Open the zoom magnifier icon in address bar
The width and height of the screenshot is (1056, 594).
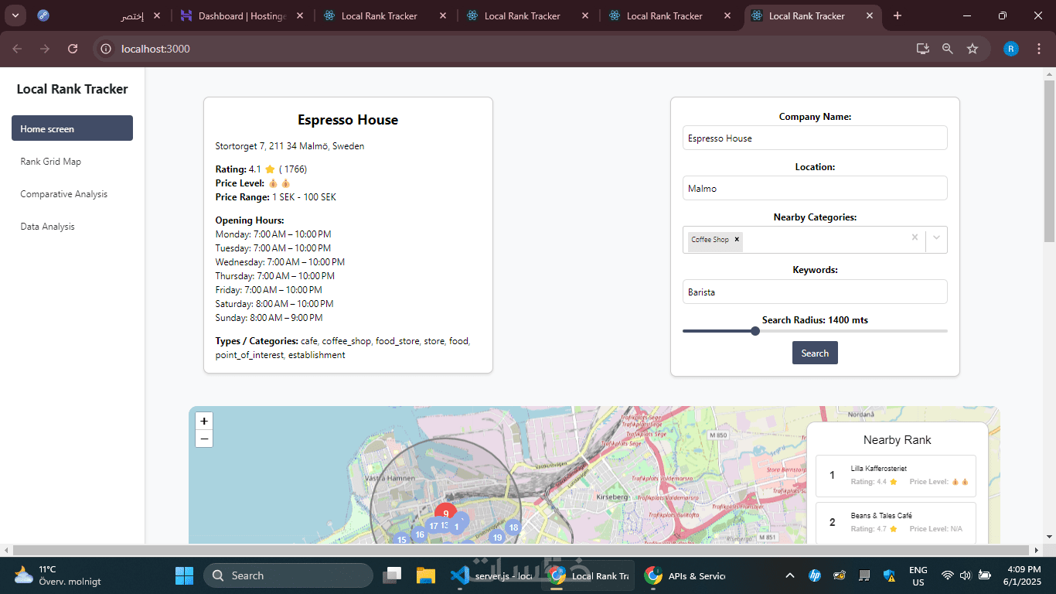point(948,49)
